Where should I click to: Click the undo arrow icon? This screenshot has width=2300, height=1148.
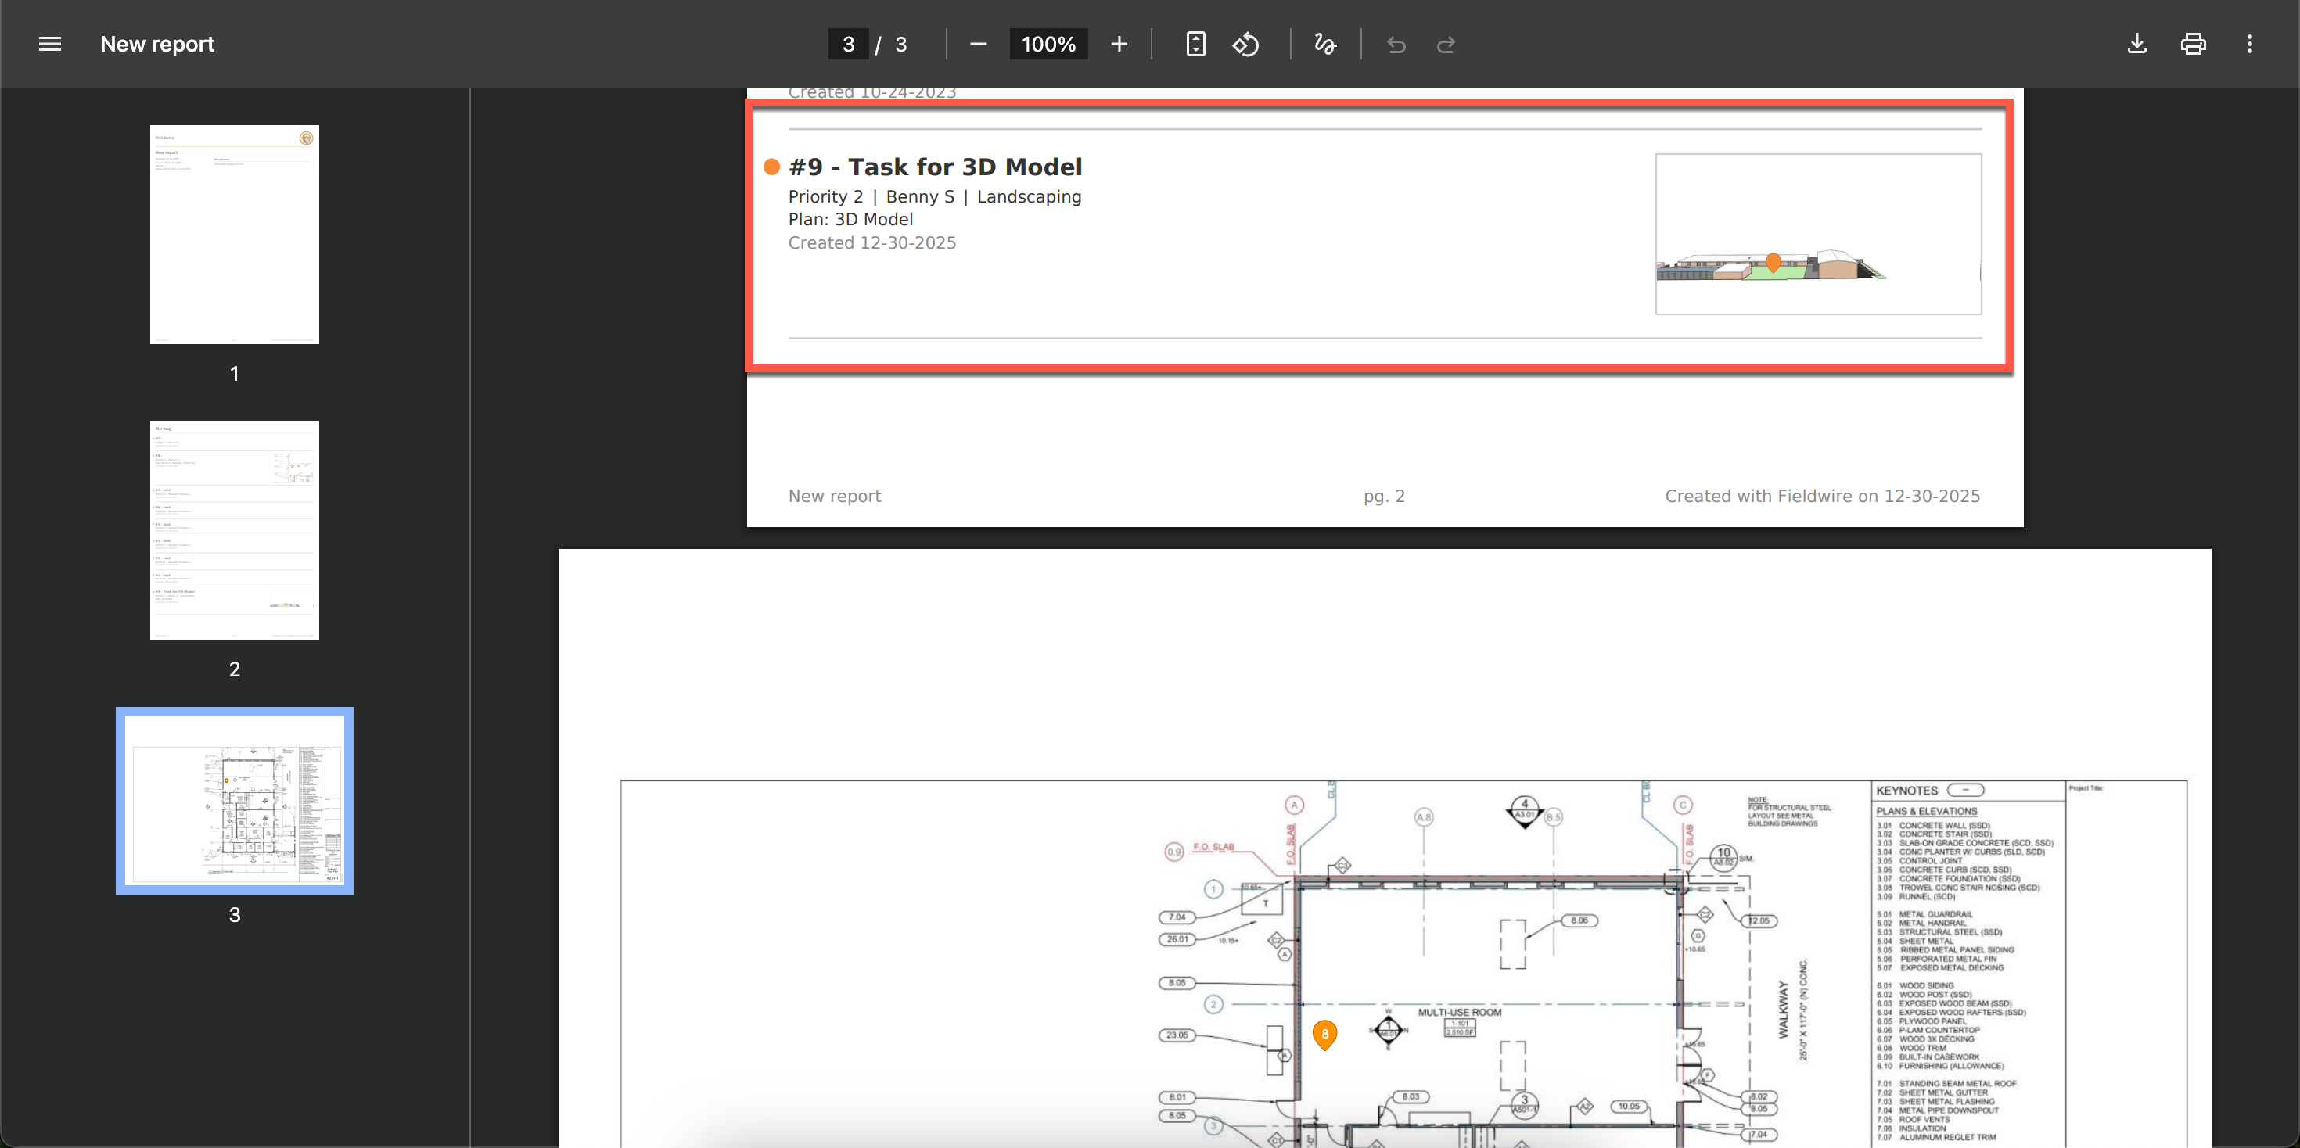pyautogui.click(x=1396, y=44)
